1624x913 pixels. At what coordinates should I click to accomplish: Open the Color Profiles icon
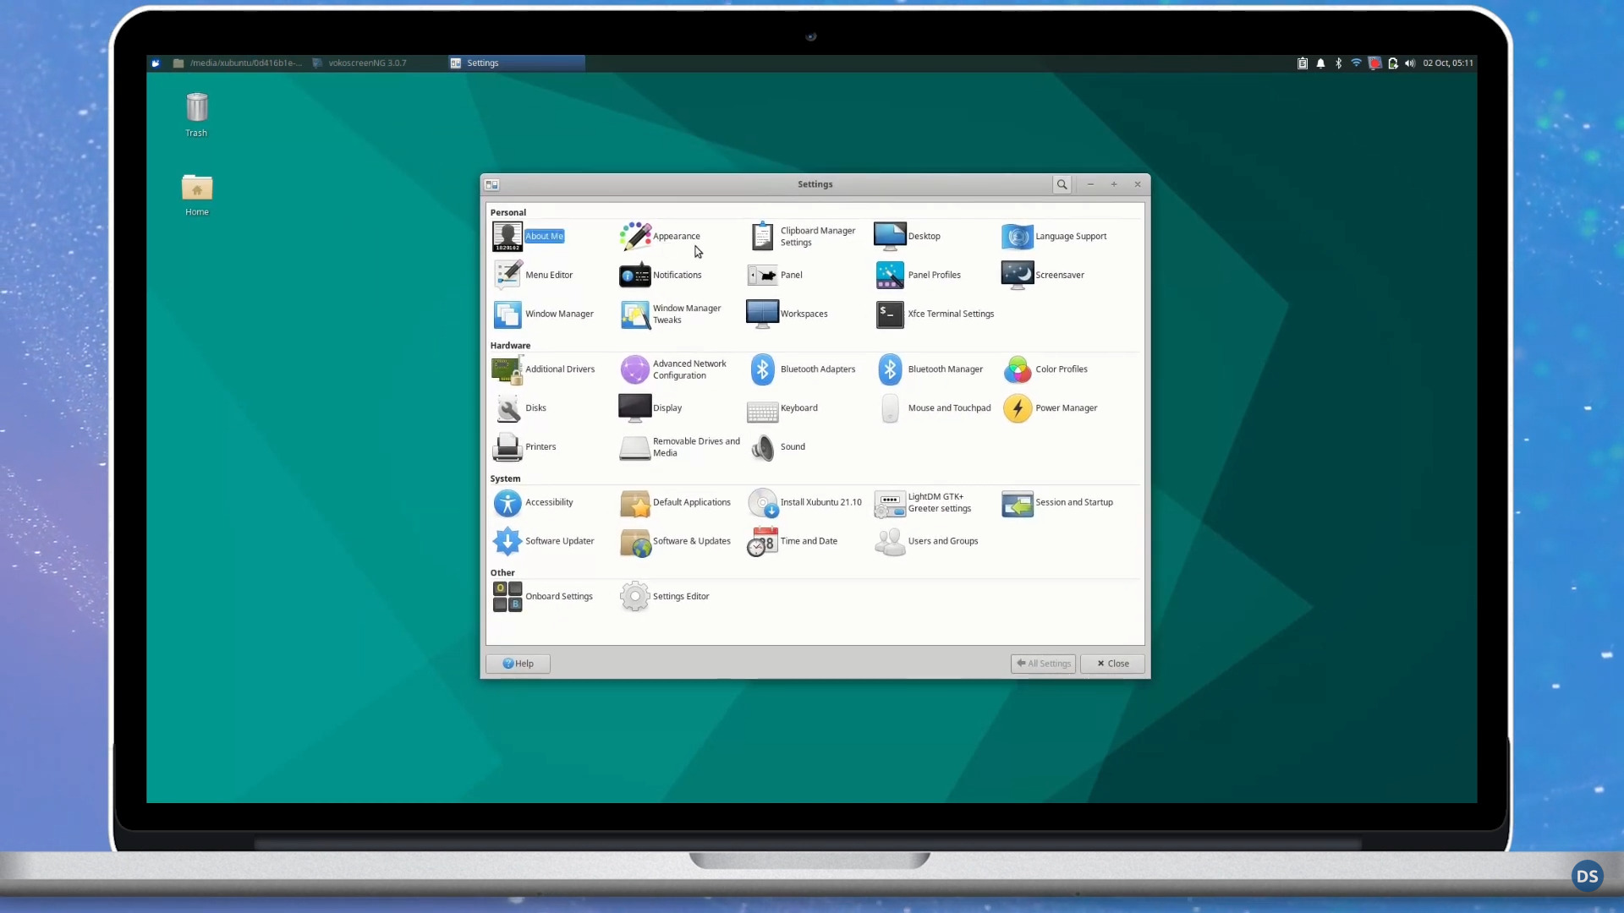coord(1018,369)
